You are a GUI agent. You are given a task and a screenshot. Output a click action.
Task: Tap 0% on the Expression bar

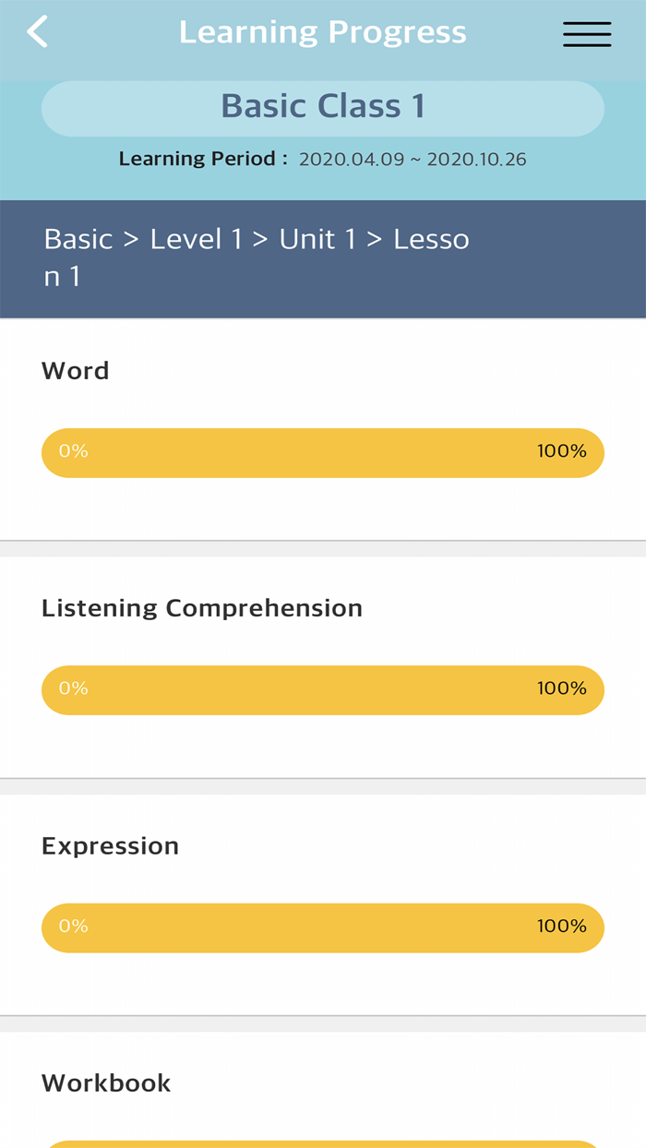click(x=74, y=927)
